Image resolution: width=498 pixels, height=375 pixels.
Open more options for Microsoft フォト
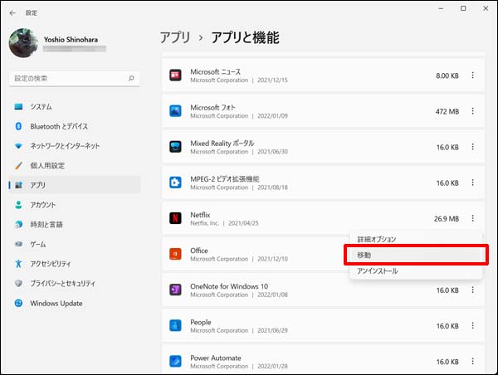(472, 111)
